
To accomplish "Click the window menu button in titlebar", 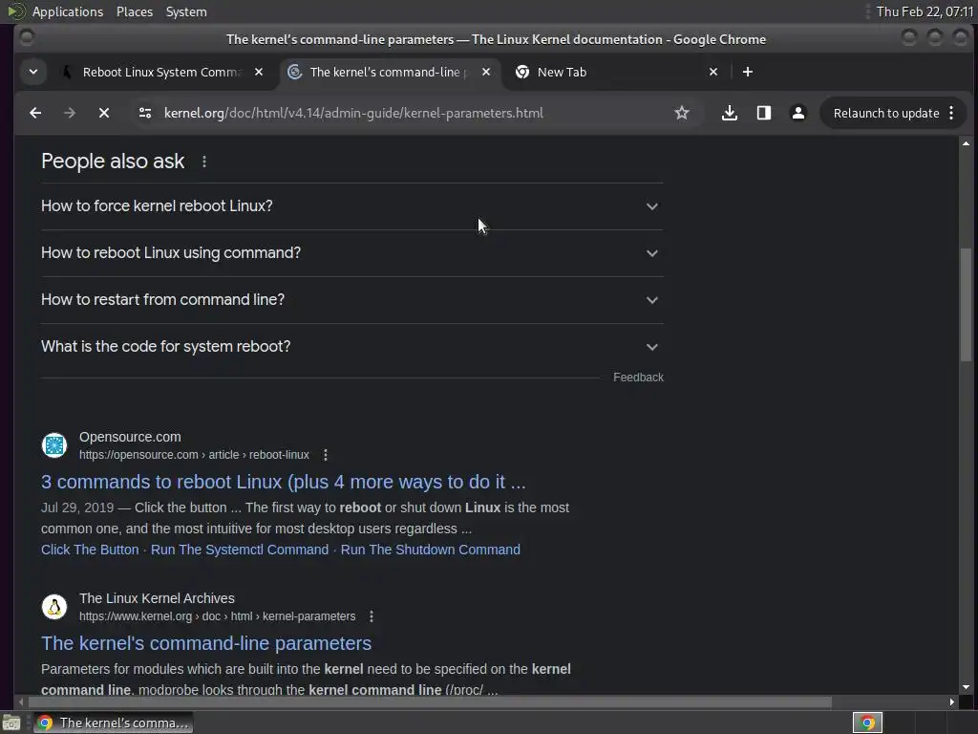I will [26, 38].
